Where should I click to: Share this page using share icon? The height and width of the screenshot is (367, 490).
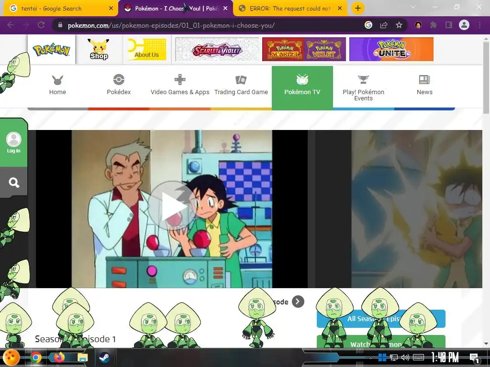coord(384,25)
